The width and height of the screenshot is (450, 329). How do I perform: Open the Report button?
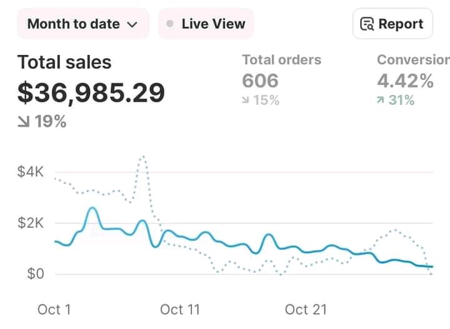[x=392, y=24]
